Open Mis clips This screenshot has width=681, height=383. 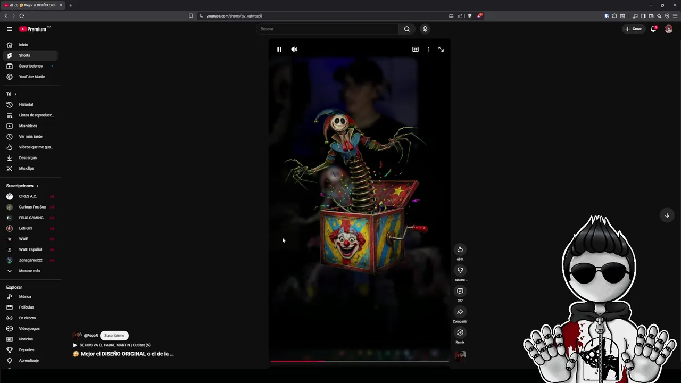[x=30, y=169]
